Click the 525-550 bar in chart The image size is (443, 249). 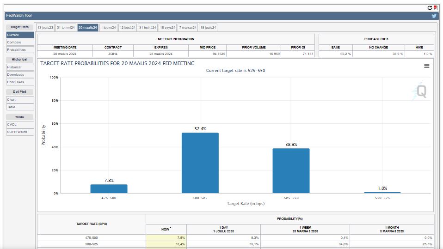click(x=291, y=171)
